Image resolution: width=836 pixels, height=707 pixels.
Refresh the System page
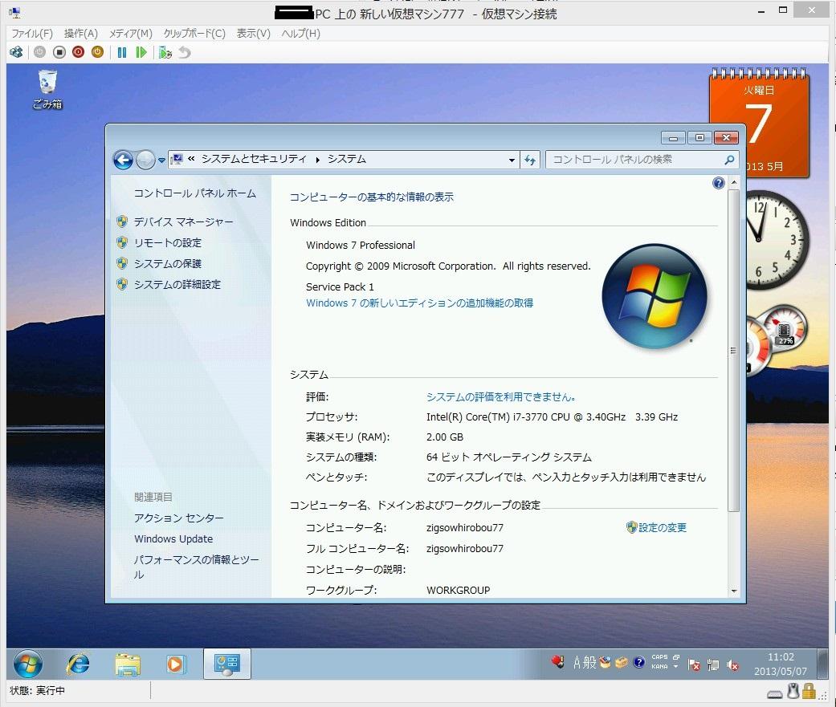point(530,160)
